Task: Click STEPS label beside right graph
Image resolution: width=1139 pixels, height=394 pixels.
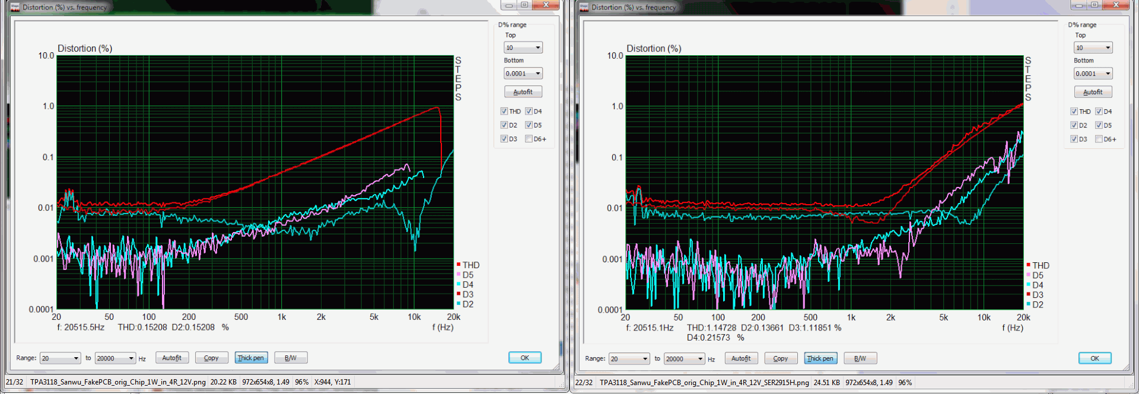Action: [1028, 79]
